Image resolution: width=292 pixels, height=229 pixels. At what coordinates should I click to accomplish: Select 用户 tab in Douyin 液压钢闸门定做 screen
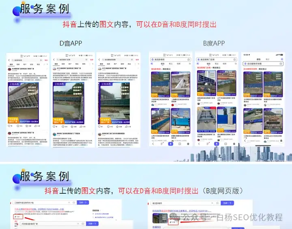70,64
